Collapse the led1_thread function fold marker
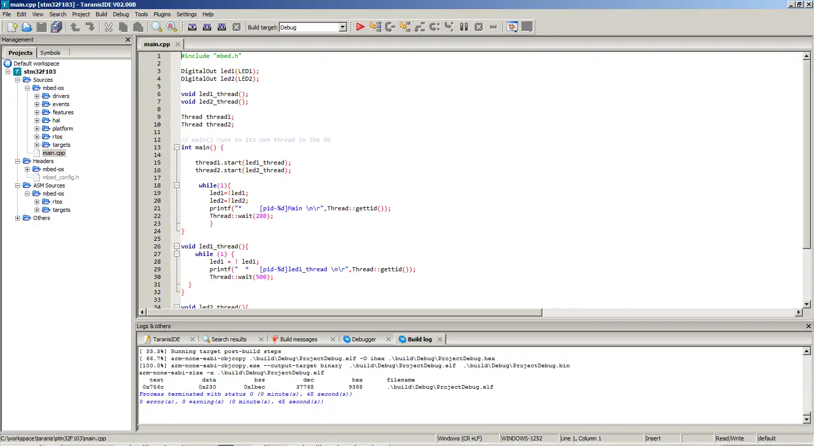 click(177, 246)
